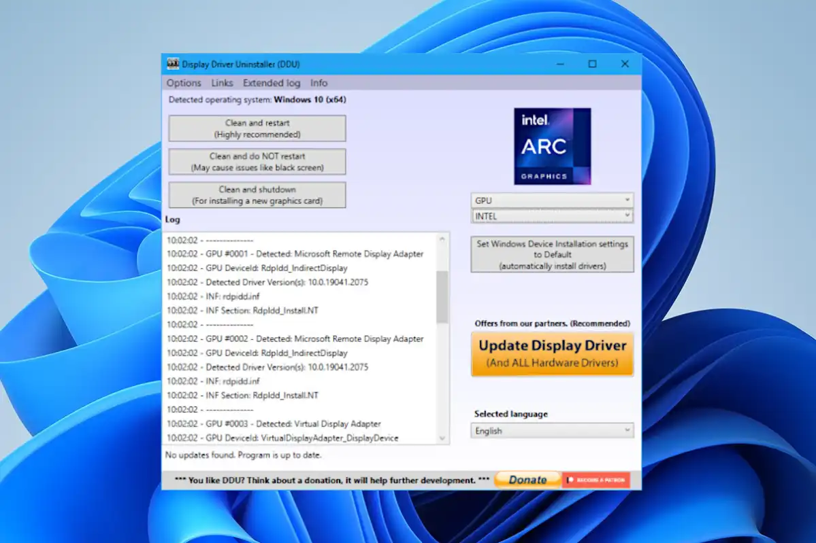Click the Intel ARC Graphics logo
Screen dimensions: 816x543
tap(552, 146)
